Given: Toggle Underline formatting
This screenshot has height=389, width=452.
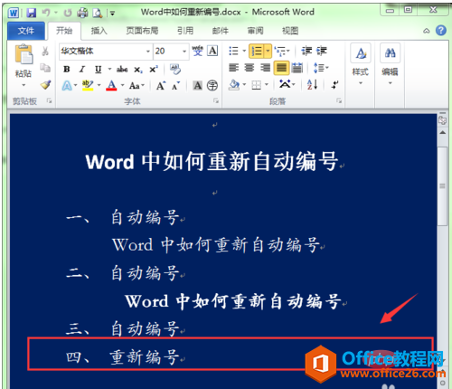Looking at the screenshot, I should click(x=98, y=70).
